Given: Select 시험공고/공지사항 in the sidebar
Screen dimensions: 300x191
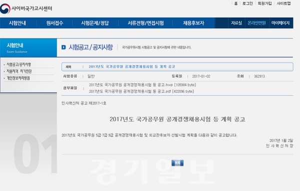Looking at the screenshot, I should coord(19,65).
